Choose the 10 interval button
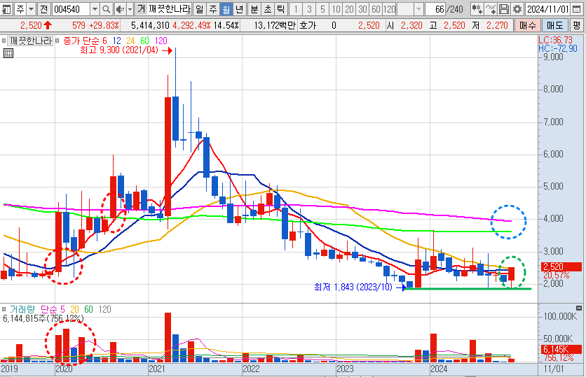The image size is (586, 377). [336, 9]
